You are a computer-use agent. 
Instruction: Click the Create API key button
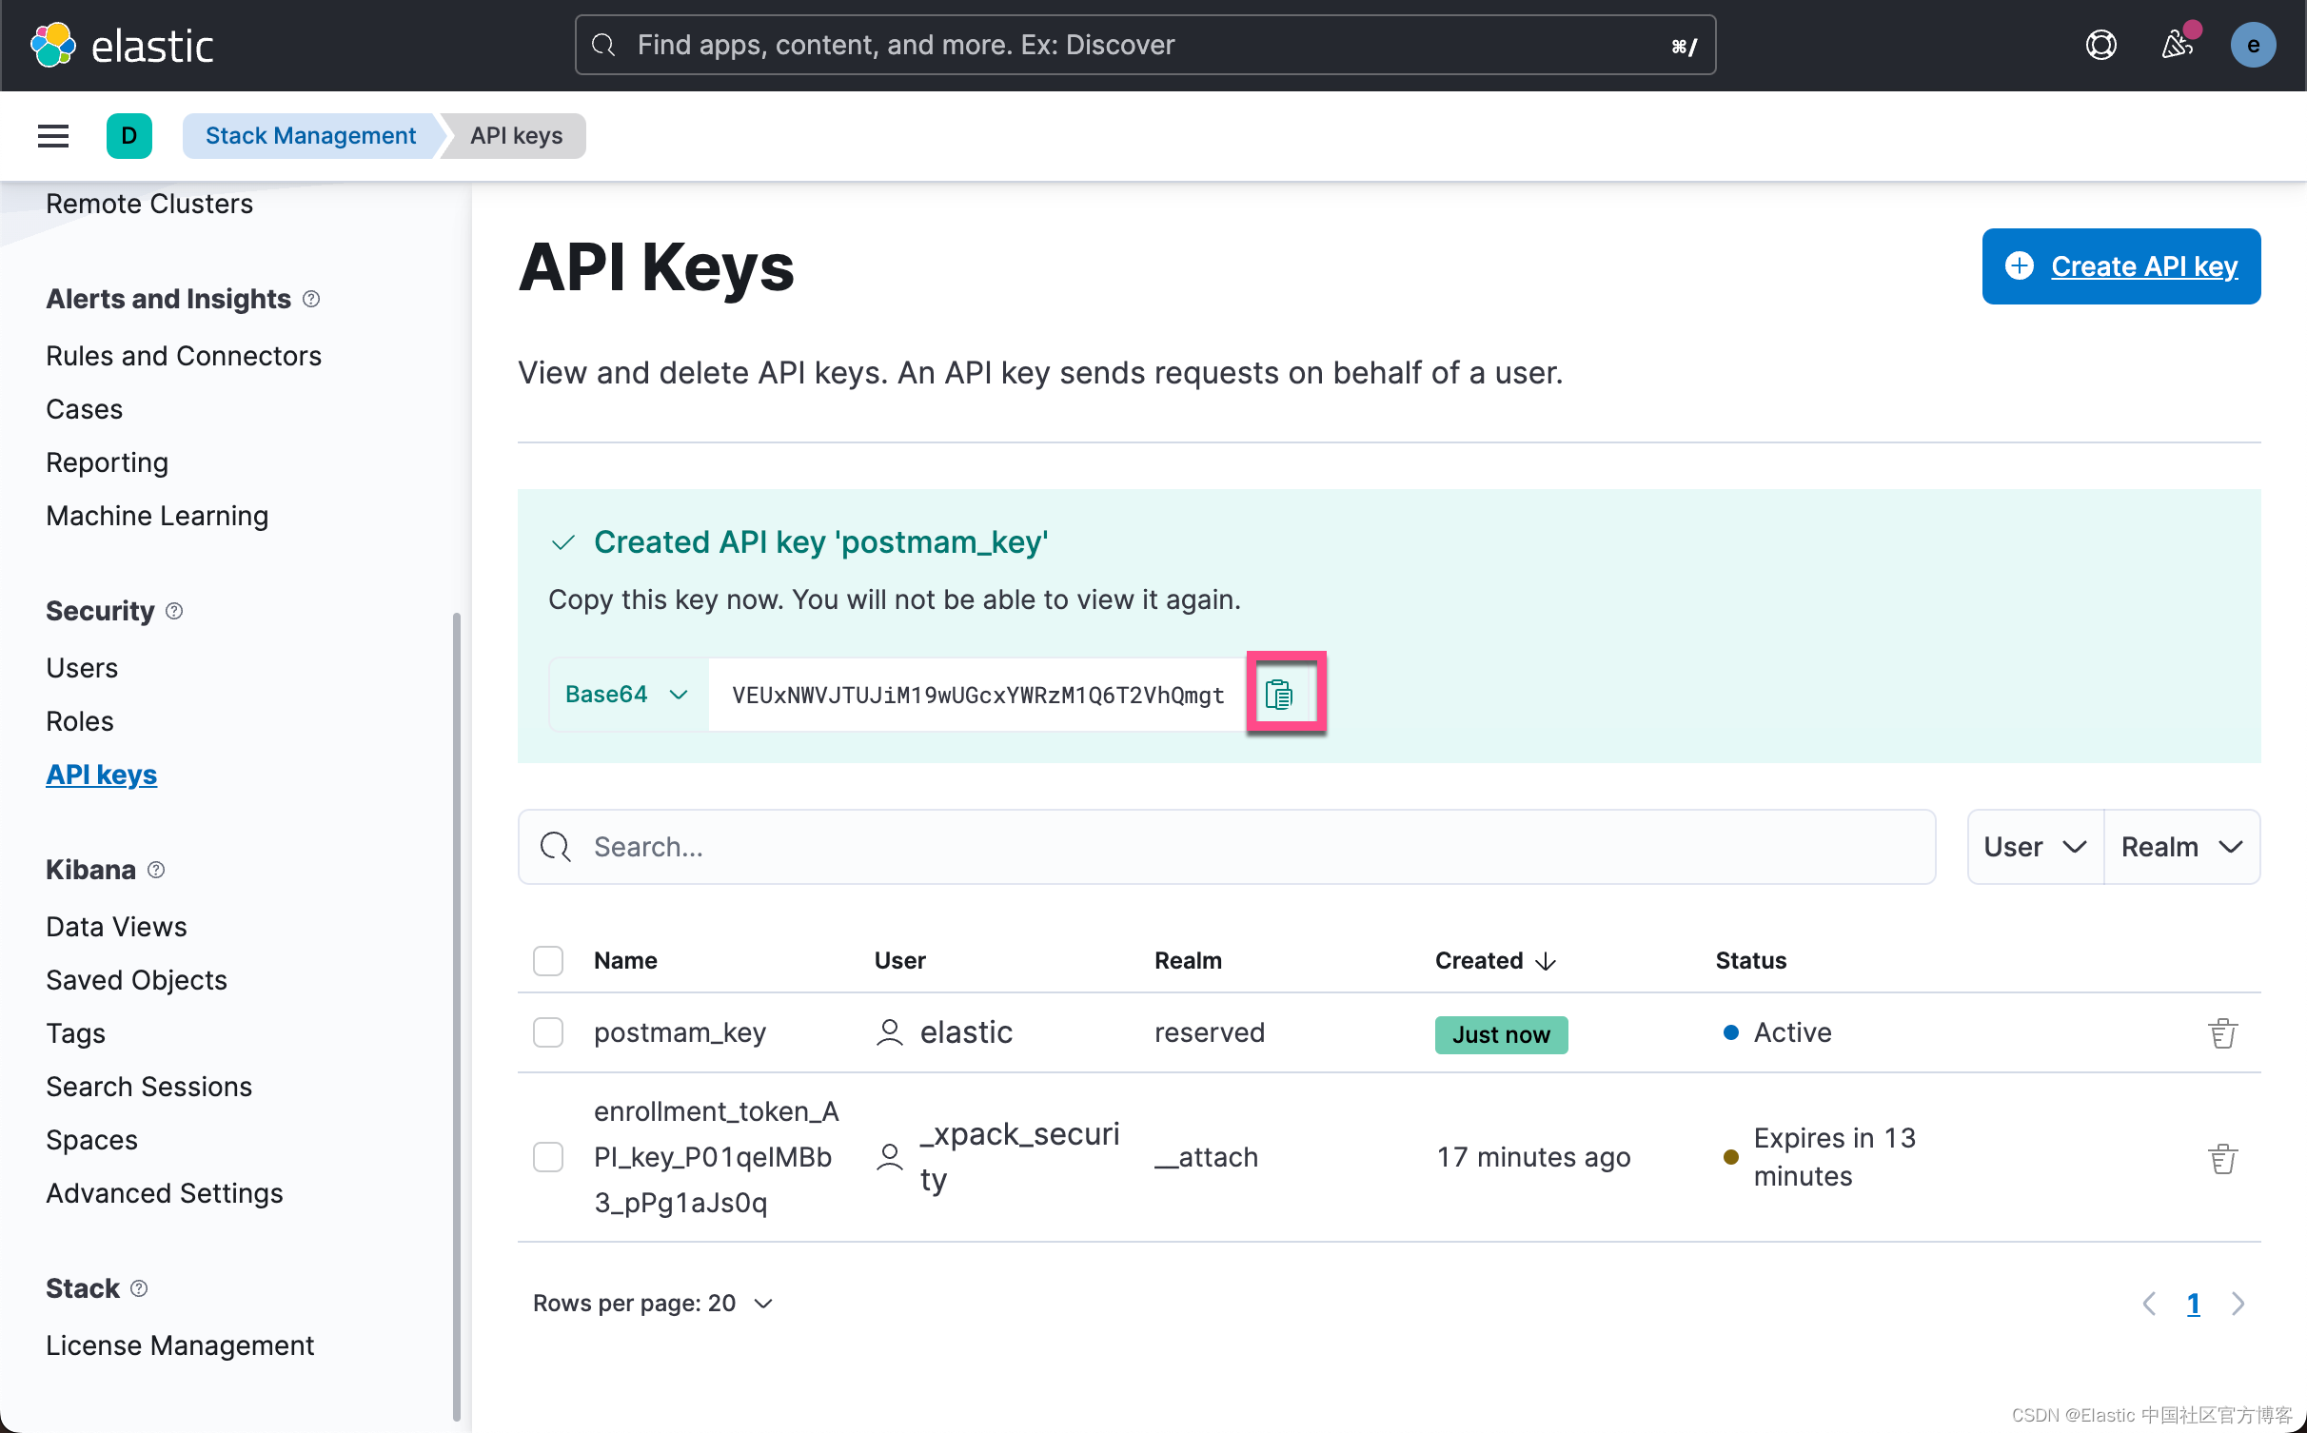(2120, 265)
